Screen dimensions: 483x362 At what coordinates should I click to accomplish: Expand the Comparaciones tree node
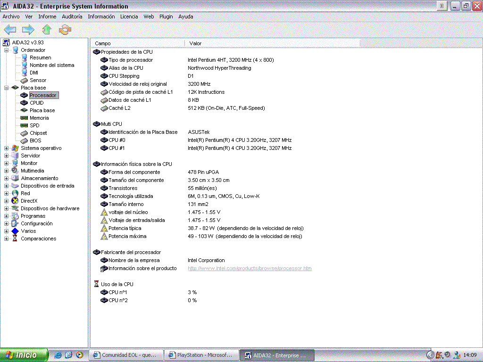6,239
